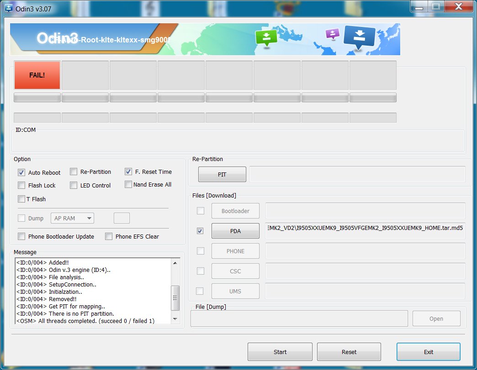Click the PDA file button
The image size is (477, 370).
(x=235, y=231)
